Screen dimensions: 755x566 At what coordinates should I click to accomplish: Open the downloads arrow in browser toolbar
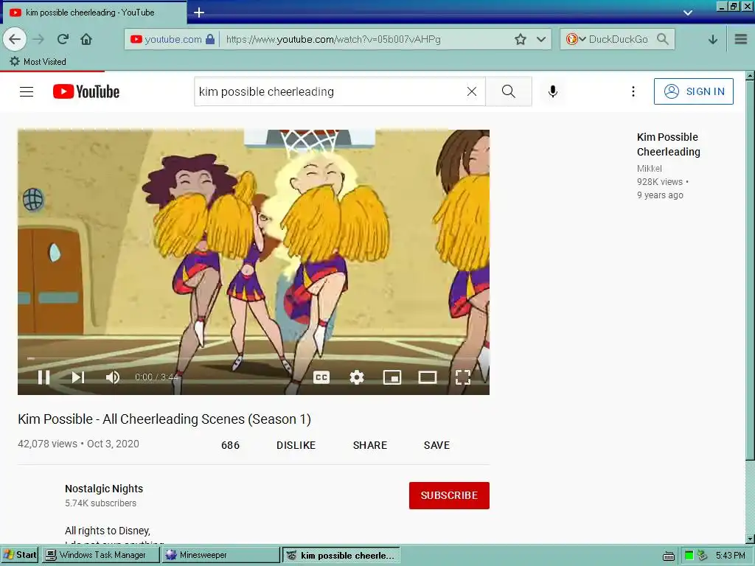click(x=713, y=40)
